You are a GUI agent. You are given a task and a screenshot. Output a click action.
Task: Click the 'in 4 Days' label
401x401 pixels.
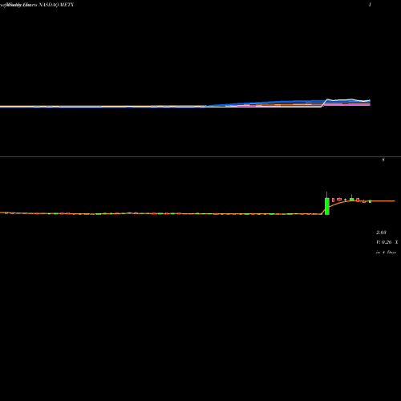pyautogui.click(x=386, y=252)
